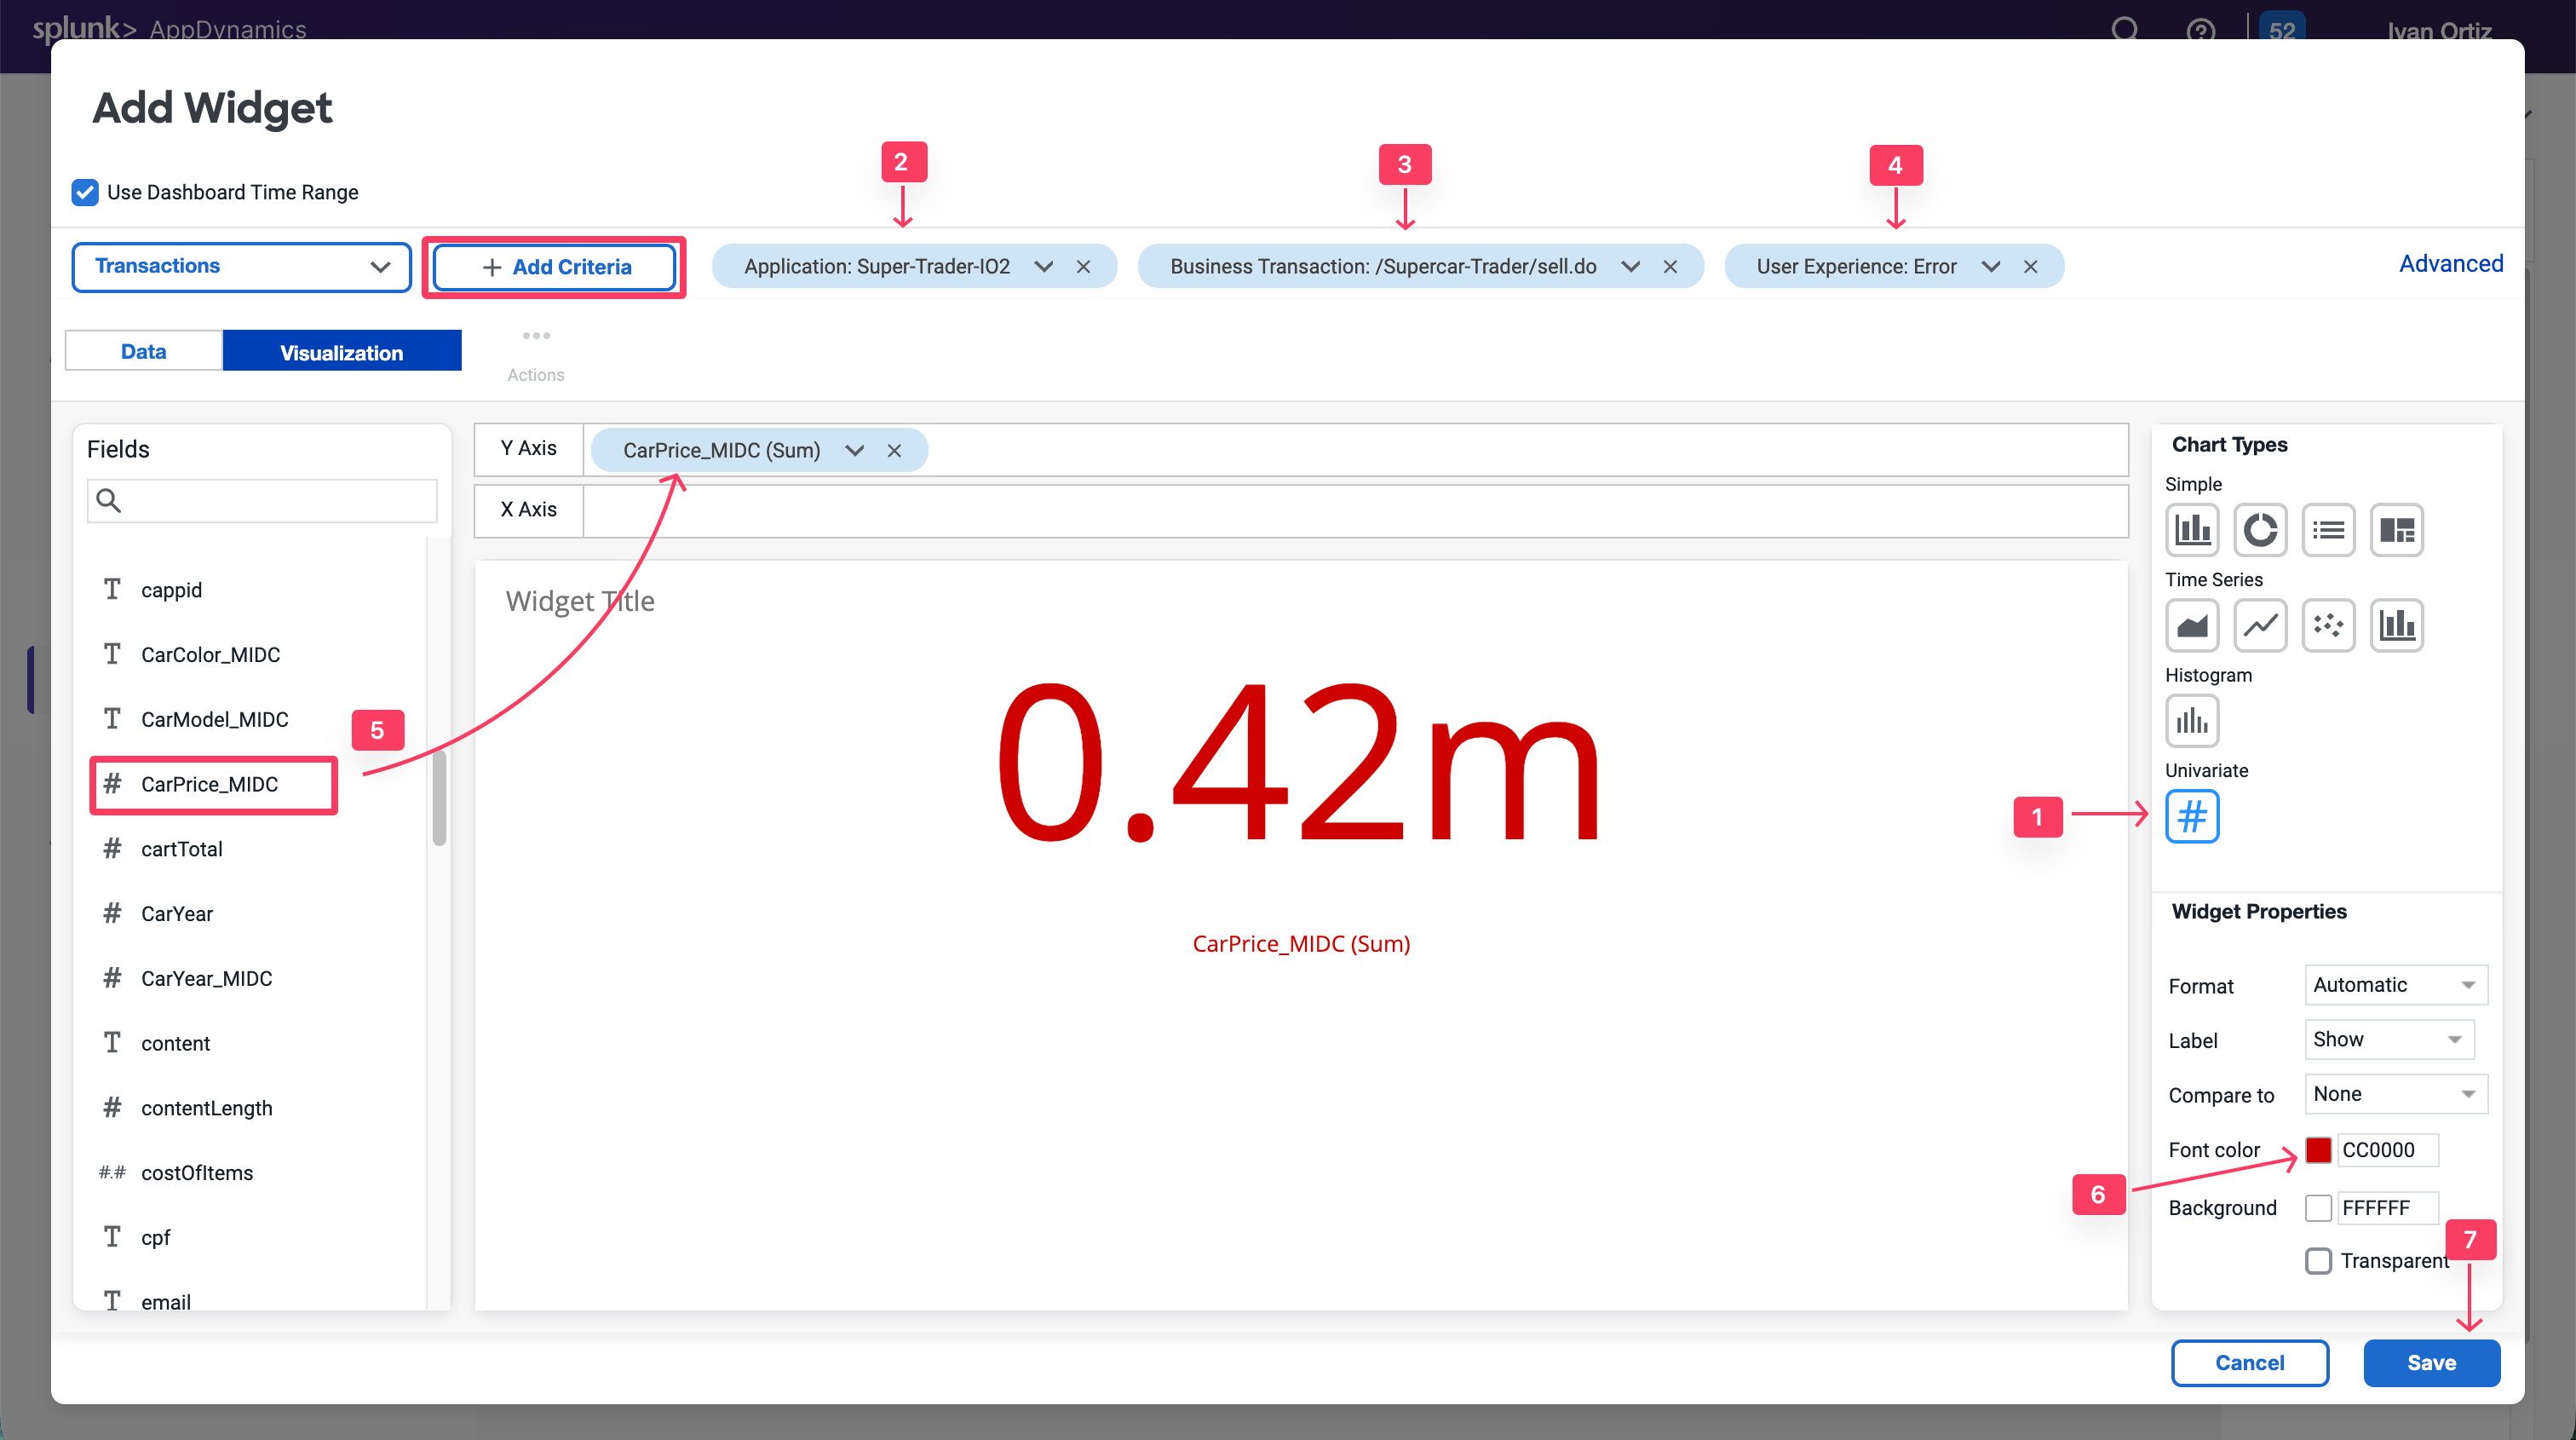This screenshot has width=2576, height=1440.
Task: Click the red Font color swatch
Action: coord(2318,1150)
